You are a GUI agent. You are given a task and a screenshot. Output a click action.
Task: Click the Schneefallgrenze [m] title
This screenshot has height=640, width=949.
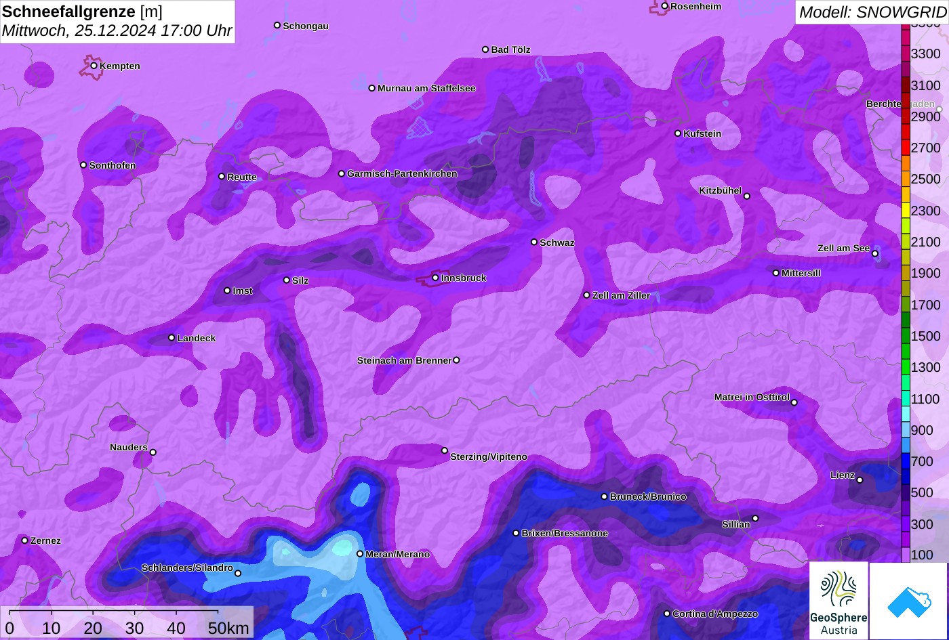82,12
